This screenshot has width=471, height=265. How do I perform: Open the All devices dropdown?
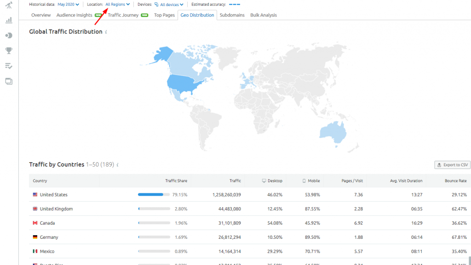172,5
